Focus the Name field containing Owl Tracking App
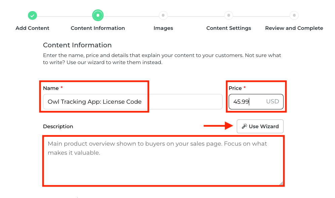Screen dimensions: 335x198 [133, 102]
